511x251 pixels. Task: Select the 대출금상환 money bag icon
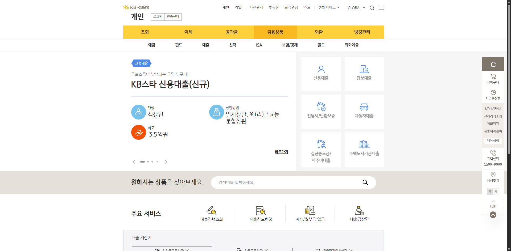tap(359, 210)
